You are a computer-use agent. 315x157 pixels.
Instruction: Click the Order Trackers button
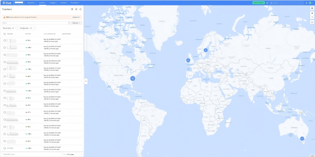[x=258, y=3]
